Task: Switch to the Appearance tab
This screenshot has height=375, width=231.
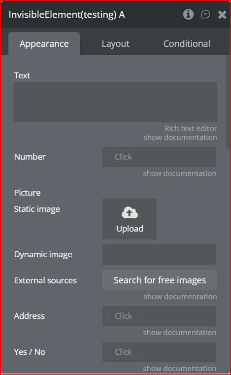Action: 44,44
